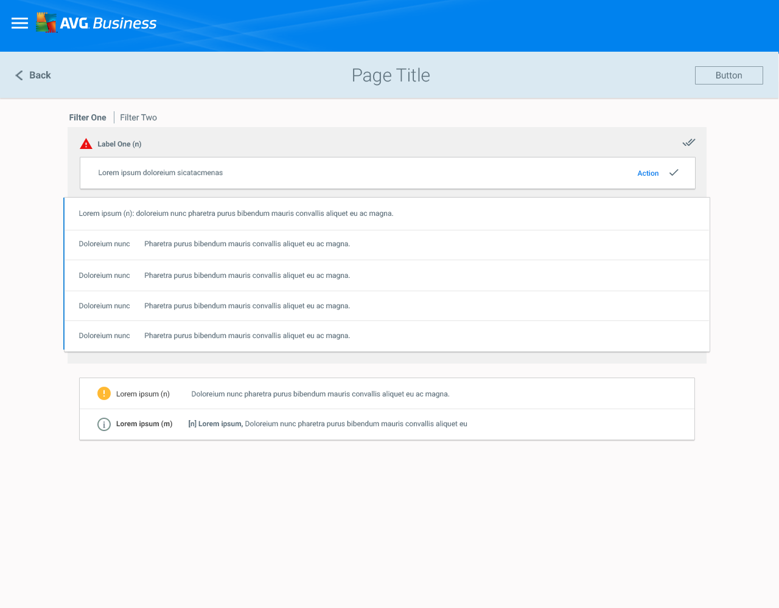Expand the Lorem ipsum (n) warning row

tap(387, 394)
